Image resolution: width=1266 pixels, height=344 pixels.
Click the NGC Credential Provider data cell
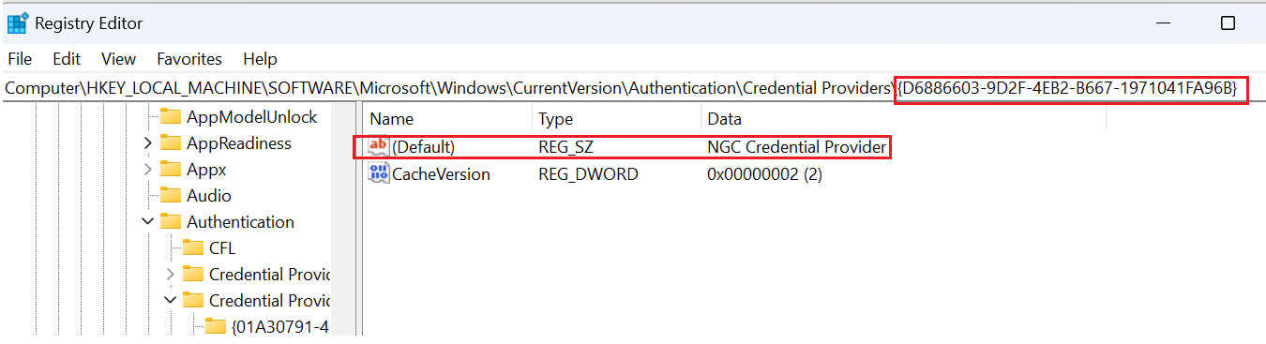tap(796, 147)
